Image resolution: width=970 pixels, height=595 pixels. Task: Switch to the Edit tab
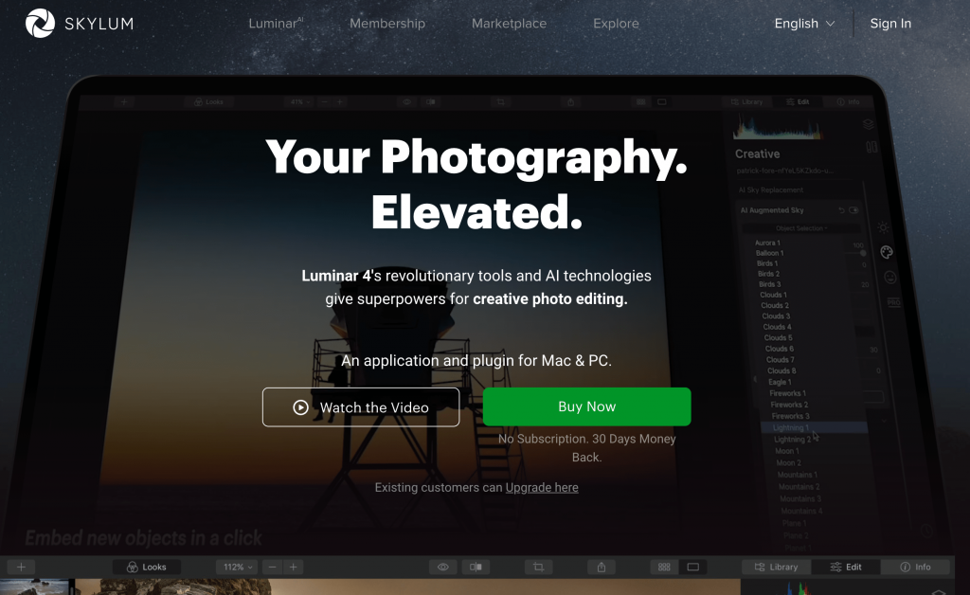pos(846,567)
